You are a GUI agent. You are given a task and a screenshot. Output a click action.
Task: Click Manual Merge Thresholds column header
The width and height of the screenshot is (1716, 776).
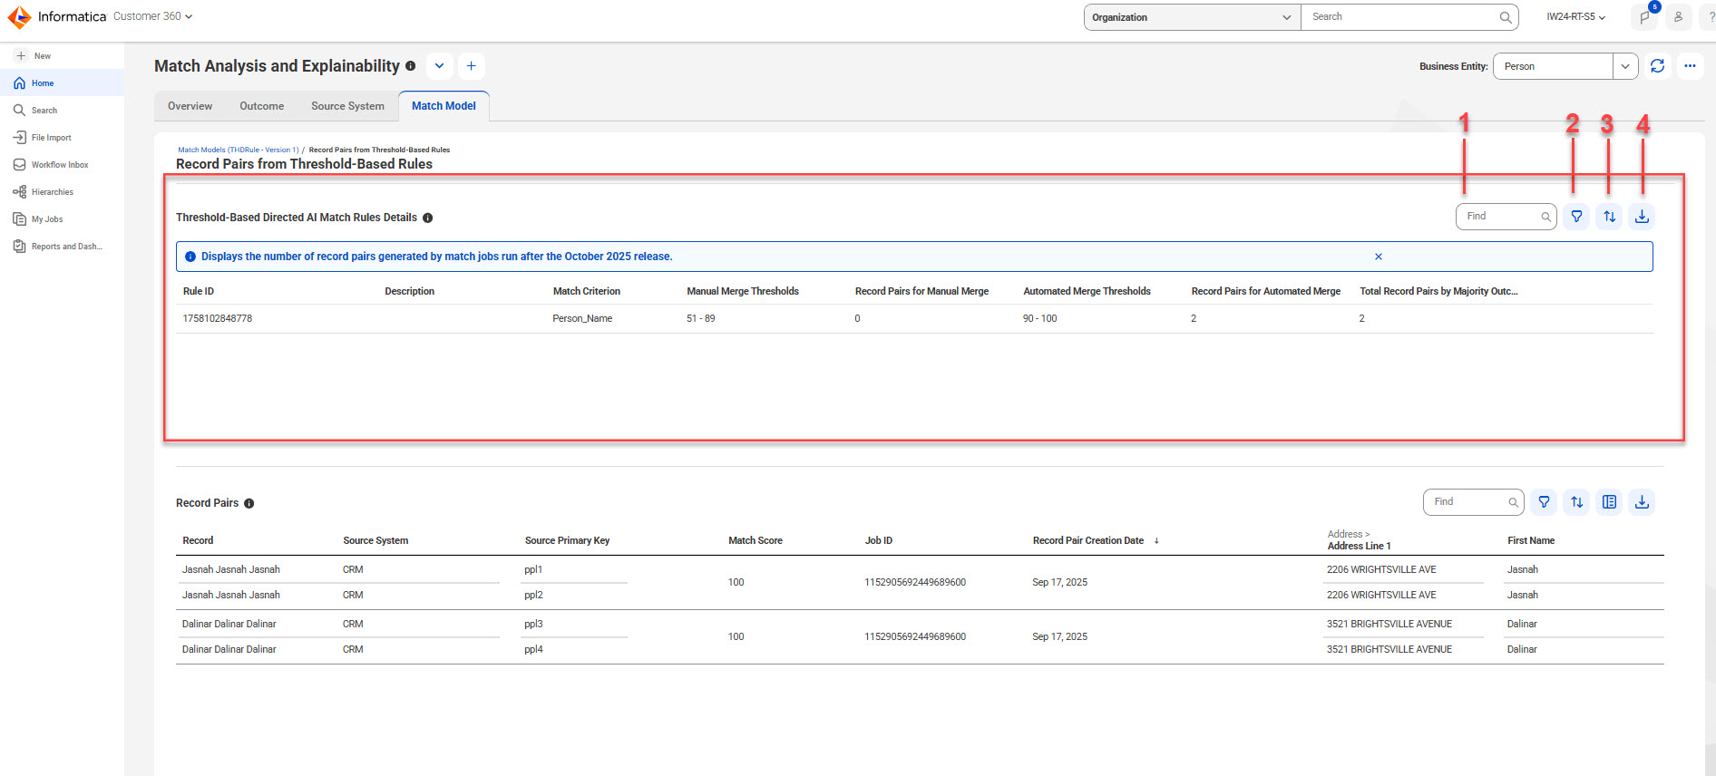pos(743,291)
